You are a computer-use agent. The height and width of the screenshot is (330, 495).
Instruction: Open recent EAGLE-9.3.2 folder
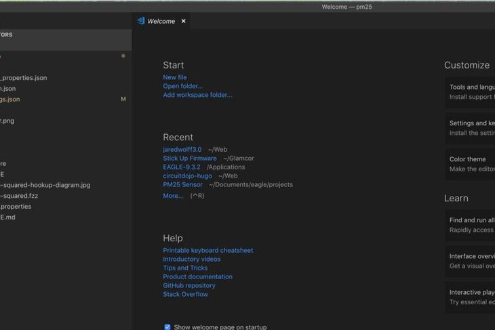[x=182, y=167]
